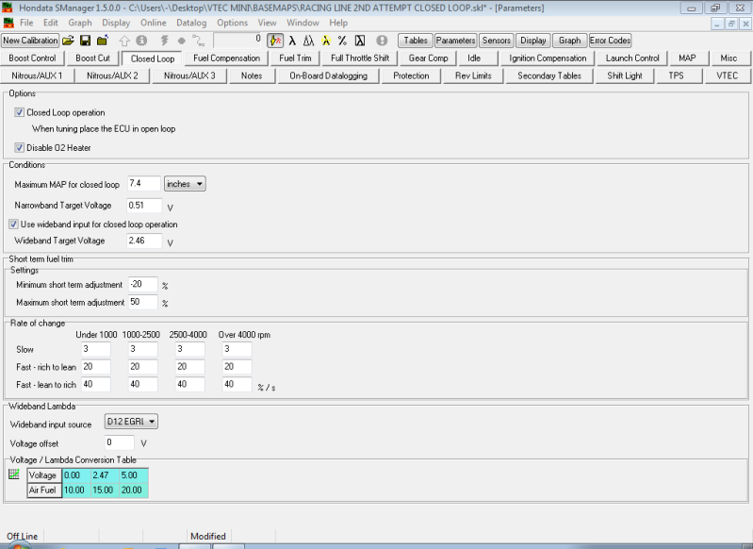Switch to the Ignition Compensation tab
The height and width of the screenshot is (549, 753).
(x=548, y=58)
